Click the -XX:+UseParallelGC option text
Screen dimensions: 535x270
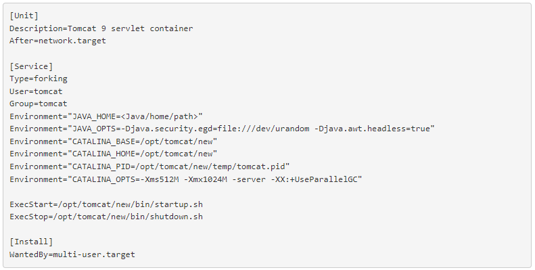314,179
